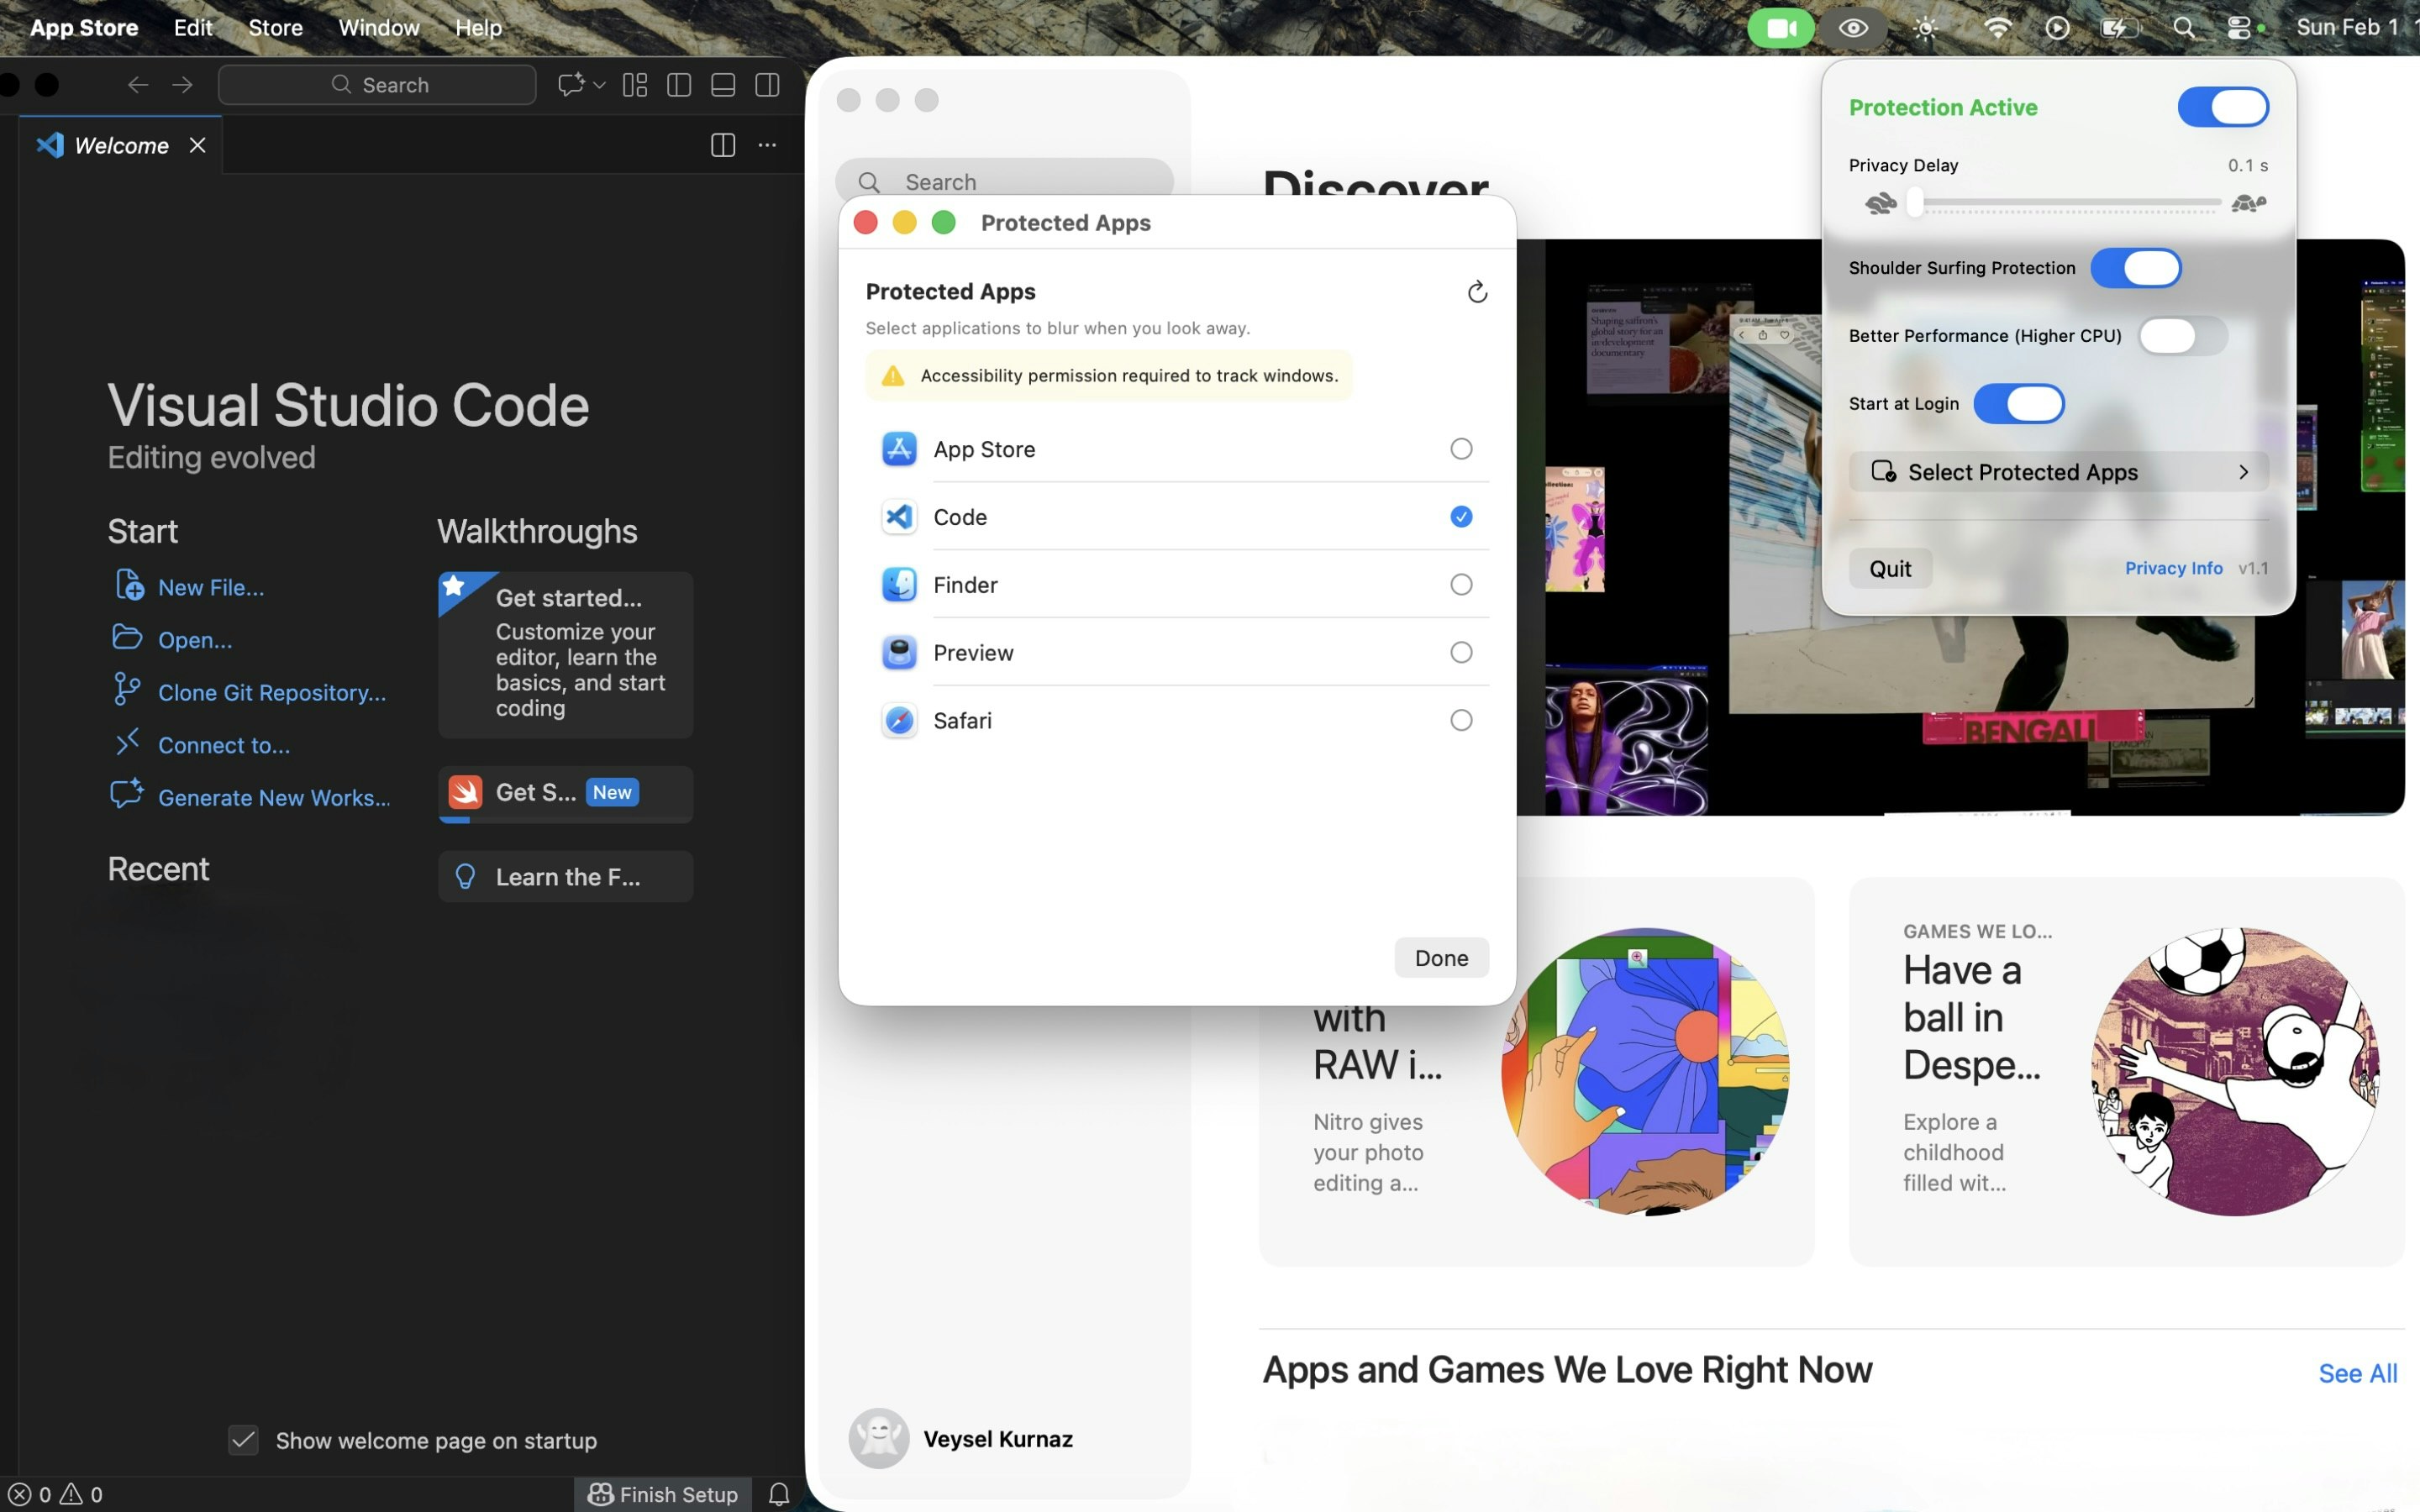Screen dimensions: 2420x1512
Task: Open the Store menu
Action: pyautogui.click(x=275, y=28)
